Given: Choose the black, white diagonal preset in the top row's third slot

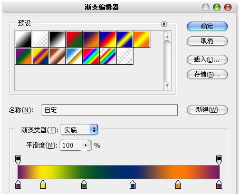Looking at the screenshot, I should point(57,39).
